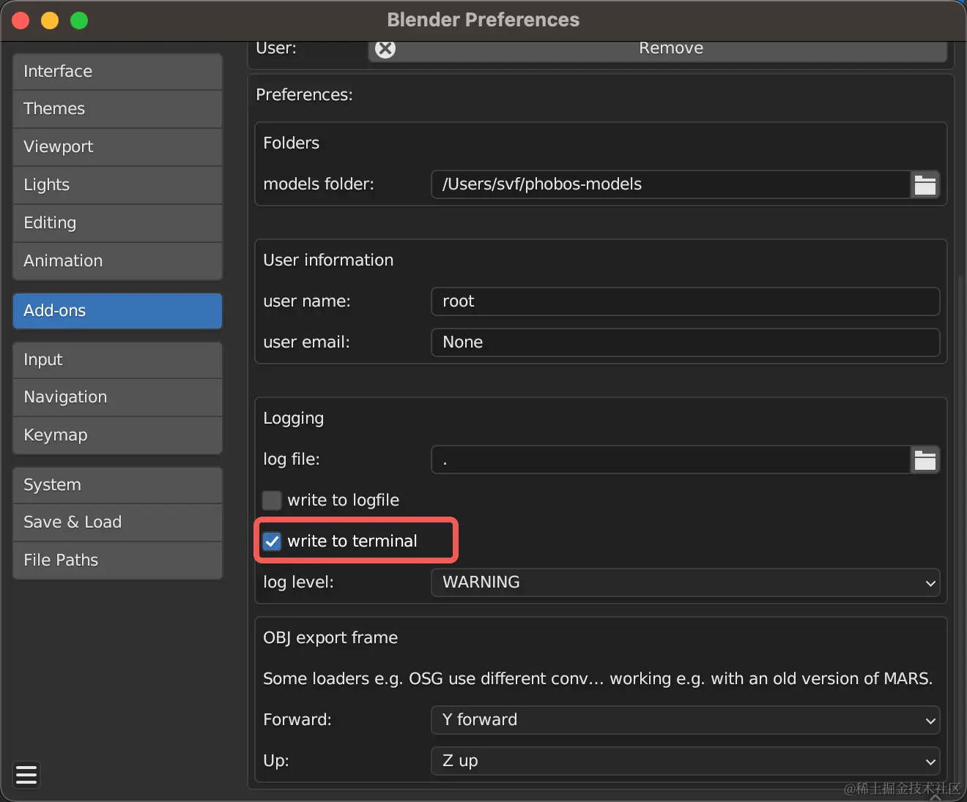Go to the Editing preferences section
This screenshot has width=967, height=802.
pos(117,223)
